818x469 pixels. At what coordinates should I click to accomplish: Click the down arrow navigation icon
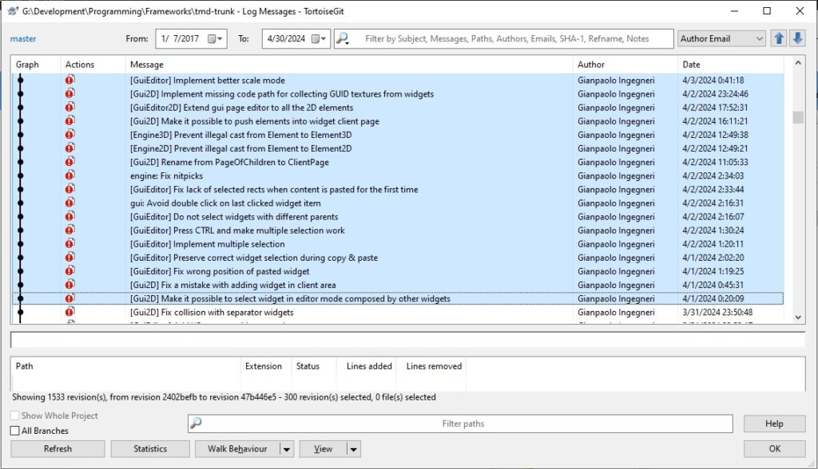(797, 38)
